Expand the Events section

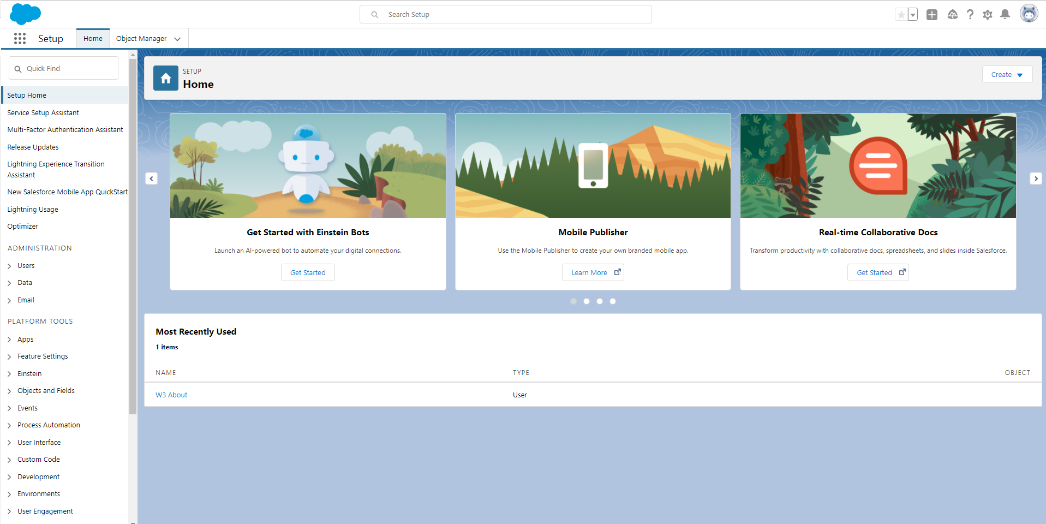click(9, 408)
